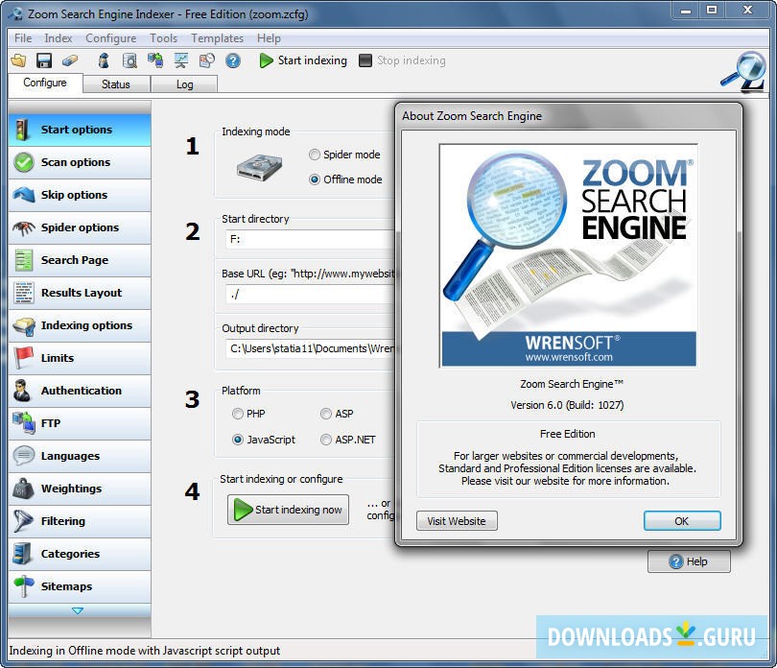This screenshot has width=777, height=668.
Task: Click the Visit Website button
Action: pyautogui.click(x=457, y=521)
